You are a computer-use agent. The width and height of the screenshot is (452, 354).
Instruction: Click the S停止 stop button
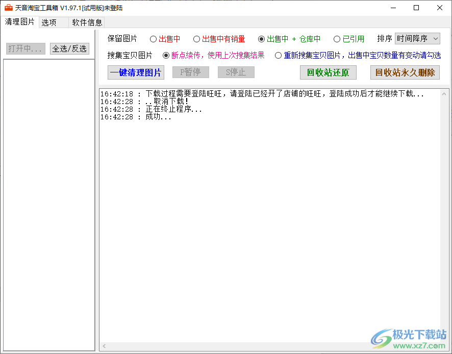point(236,72)
